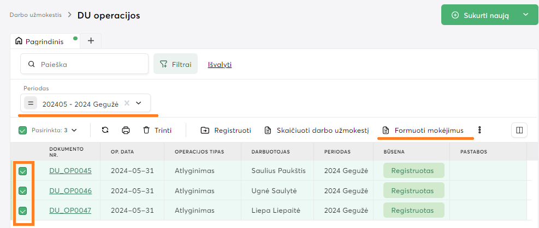Screen dimensions: 539x228
Task: Click the equals operator icon in Periodas
Action: tap(31, 103)
